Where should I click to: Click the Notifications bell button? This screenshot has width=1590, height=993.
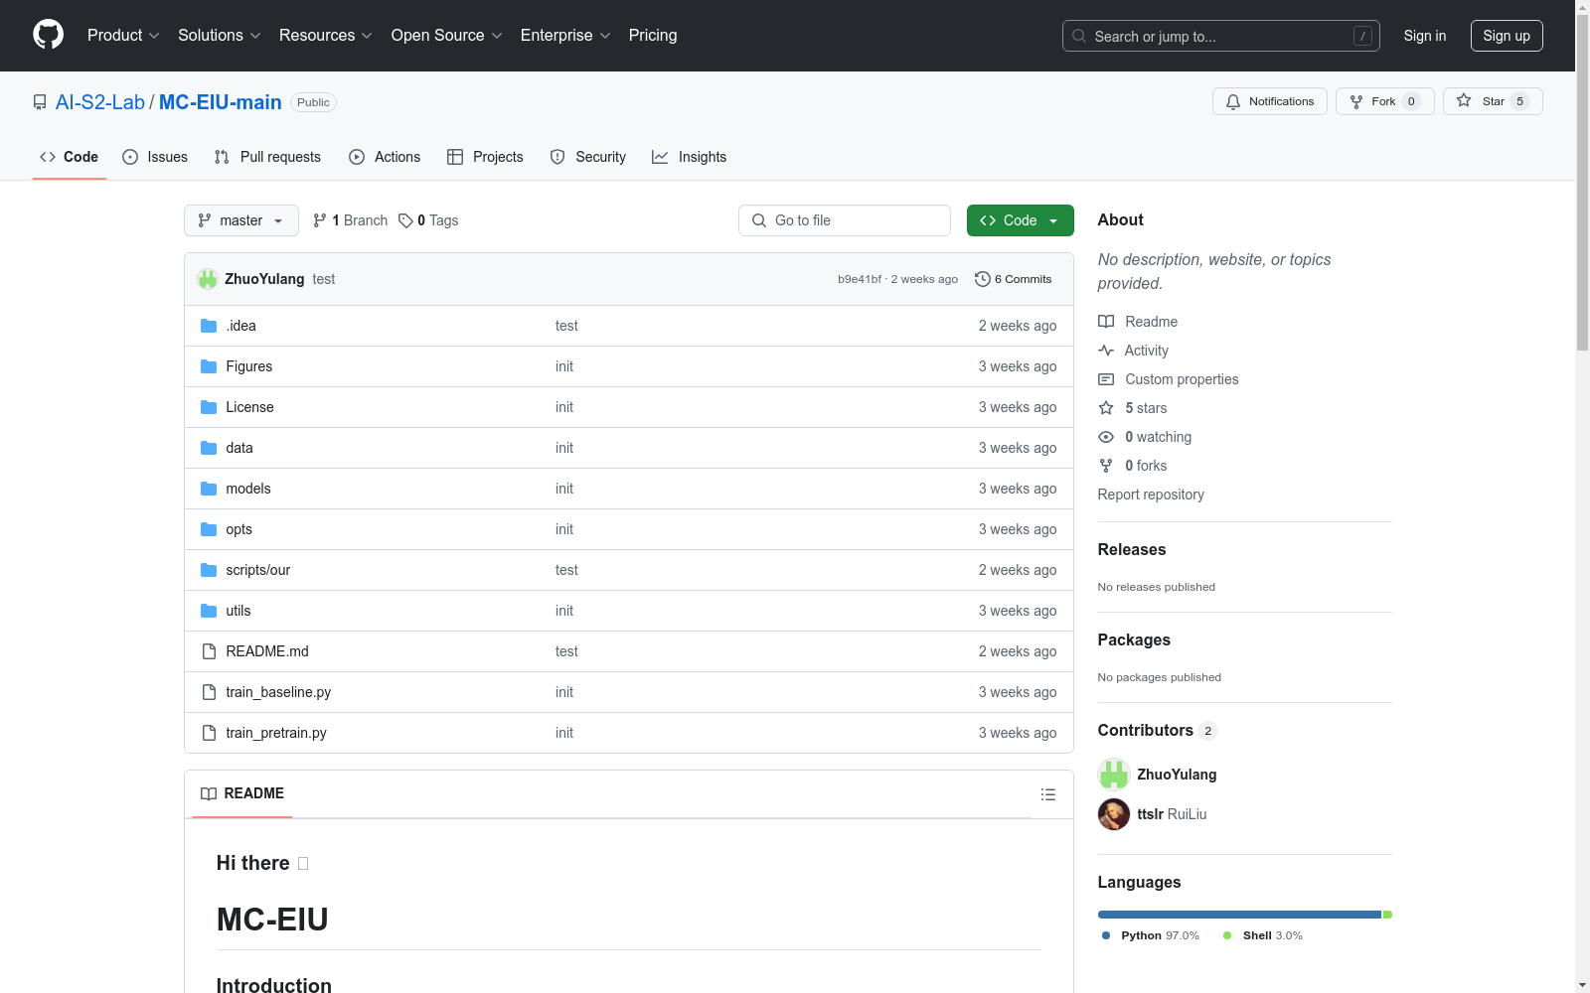(1270, 101)
